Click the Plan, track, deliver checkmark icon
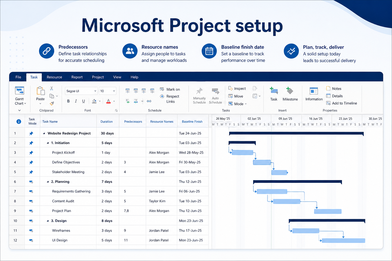Image resolution: width=392 pixels, height=261 pixels. [291, 51]
